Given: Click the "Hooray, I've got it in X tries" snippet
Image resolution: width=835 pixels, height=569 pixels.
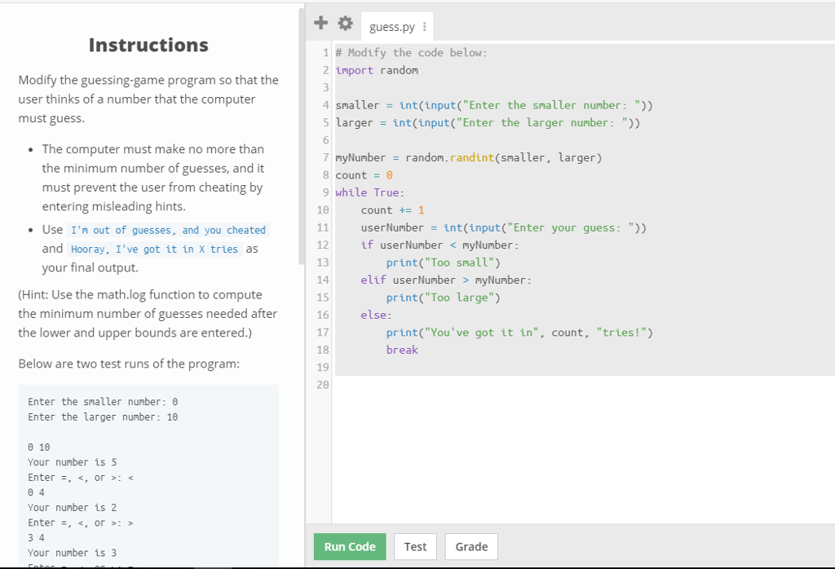Looking at the screenshot, I should tap(154, 249).
